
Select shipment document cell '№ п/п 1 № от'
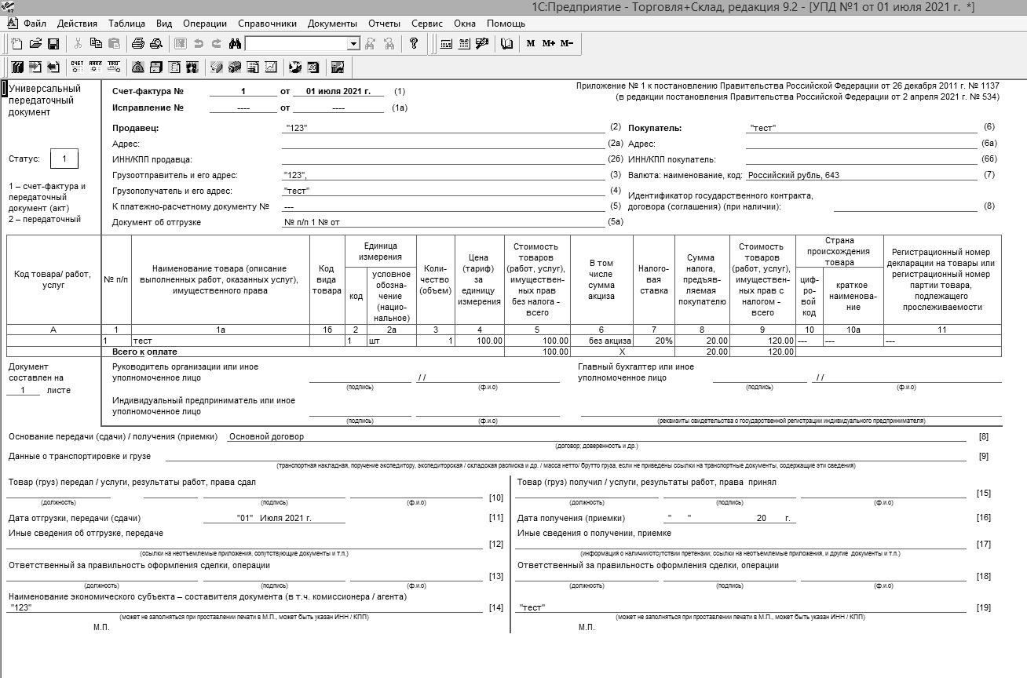[x=444, y=222]
